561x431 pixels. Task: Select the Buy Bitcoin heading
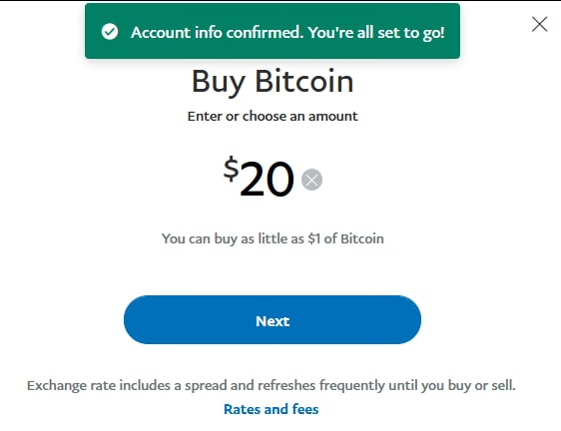pos(273,82)
